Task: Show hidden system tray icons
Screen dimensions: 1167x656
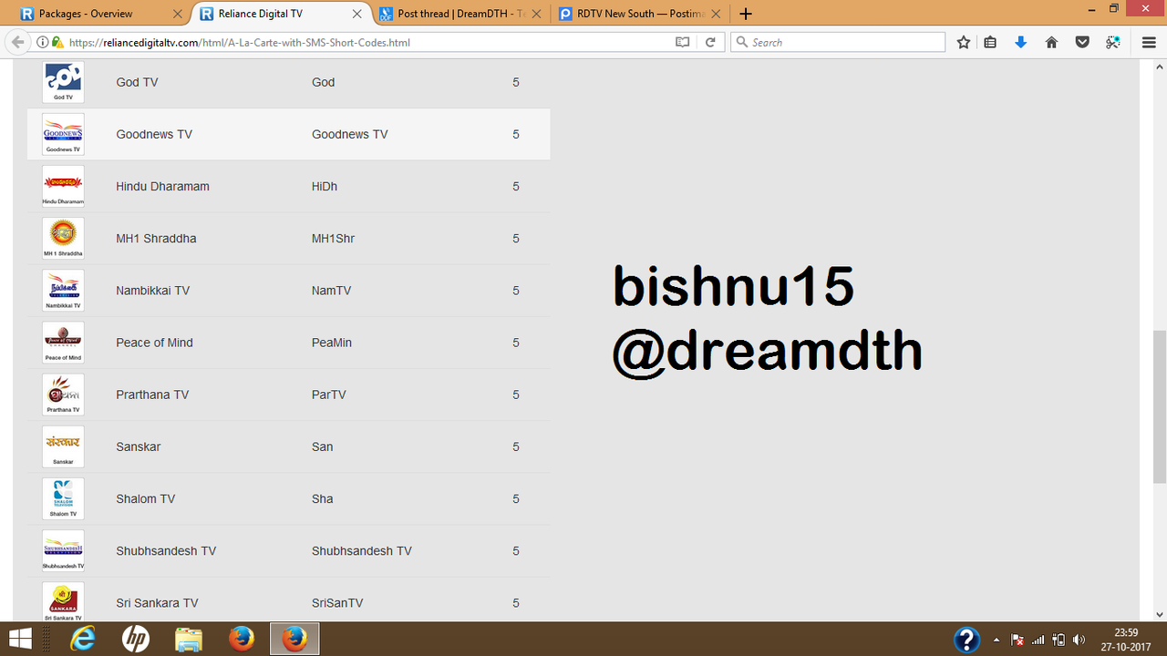Action: pyautogui.click(x=996, y=640)
